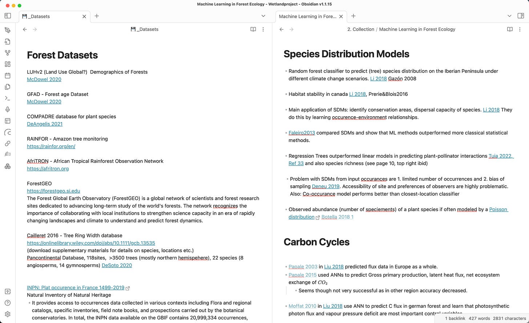
Task: Open https://forestgeo.si.edu link
Action: point(53,191)
